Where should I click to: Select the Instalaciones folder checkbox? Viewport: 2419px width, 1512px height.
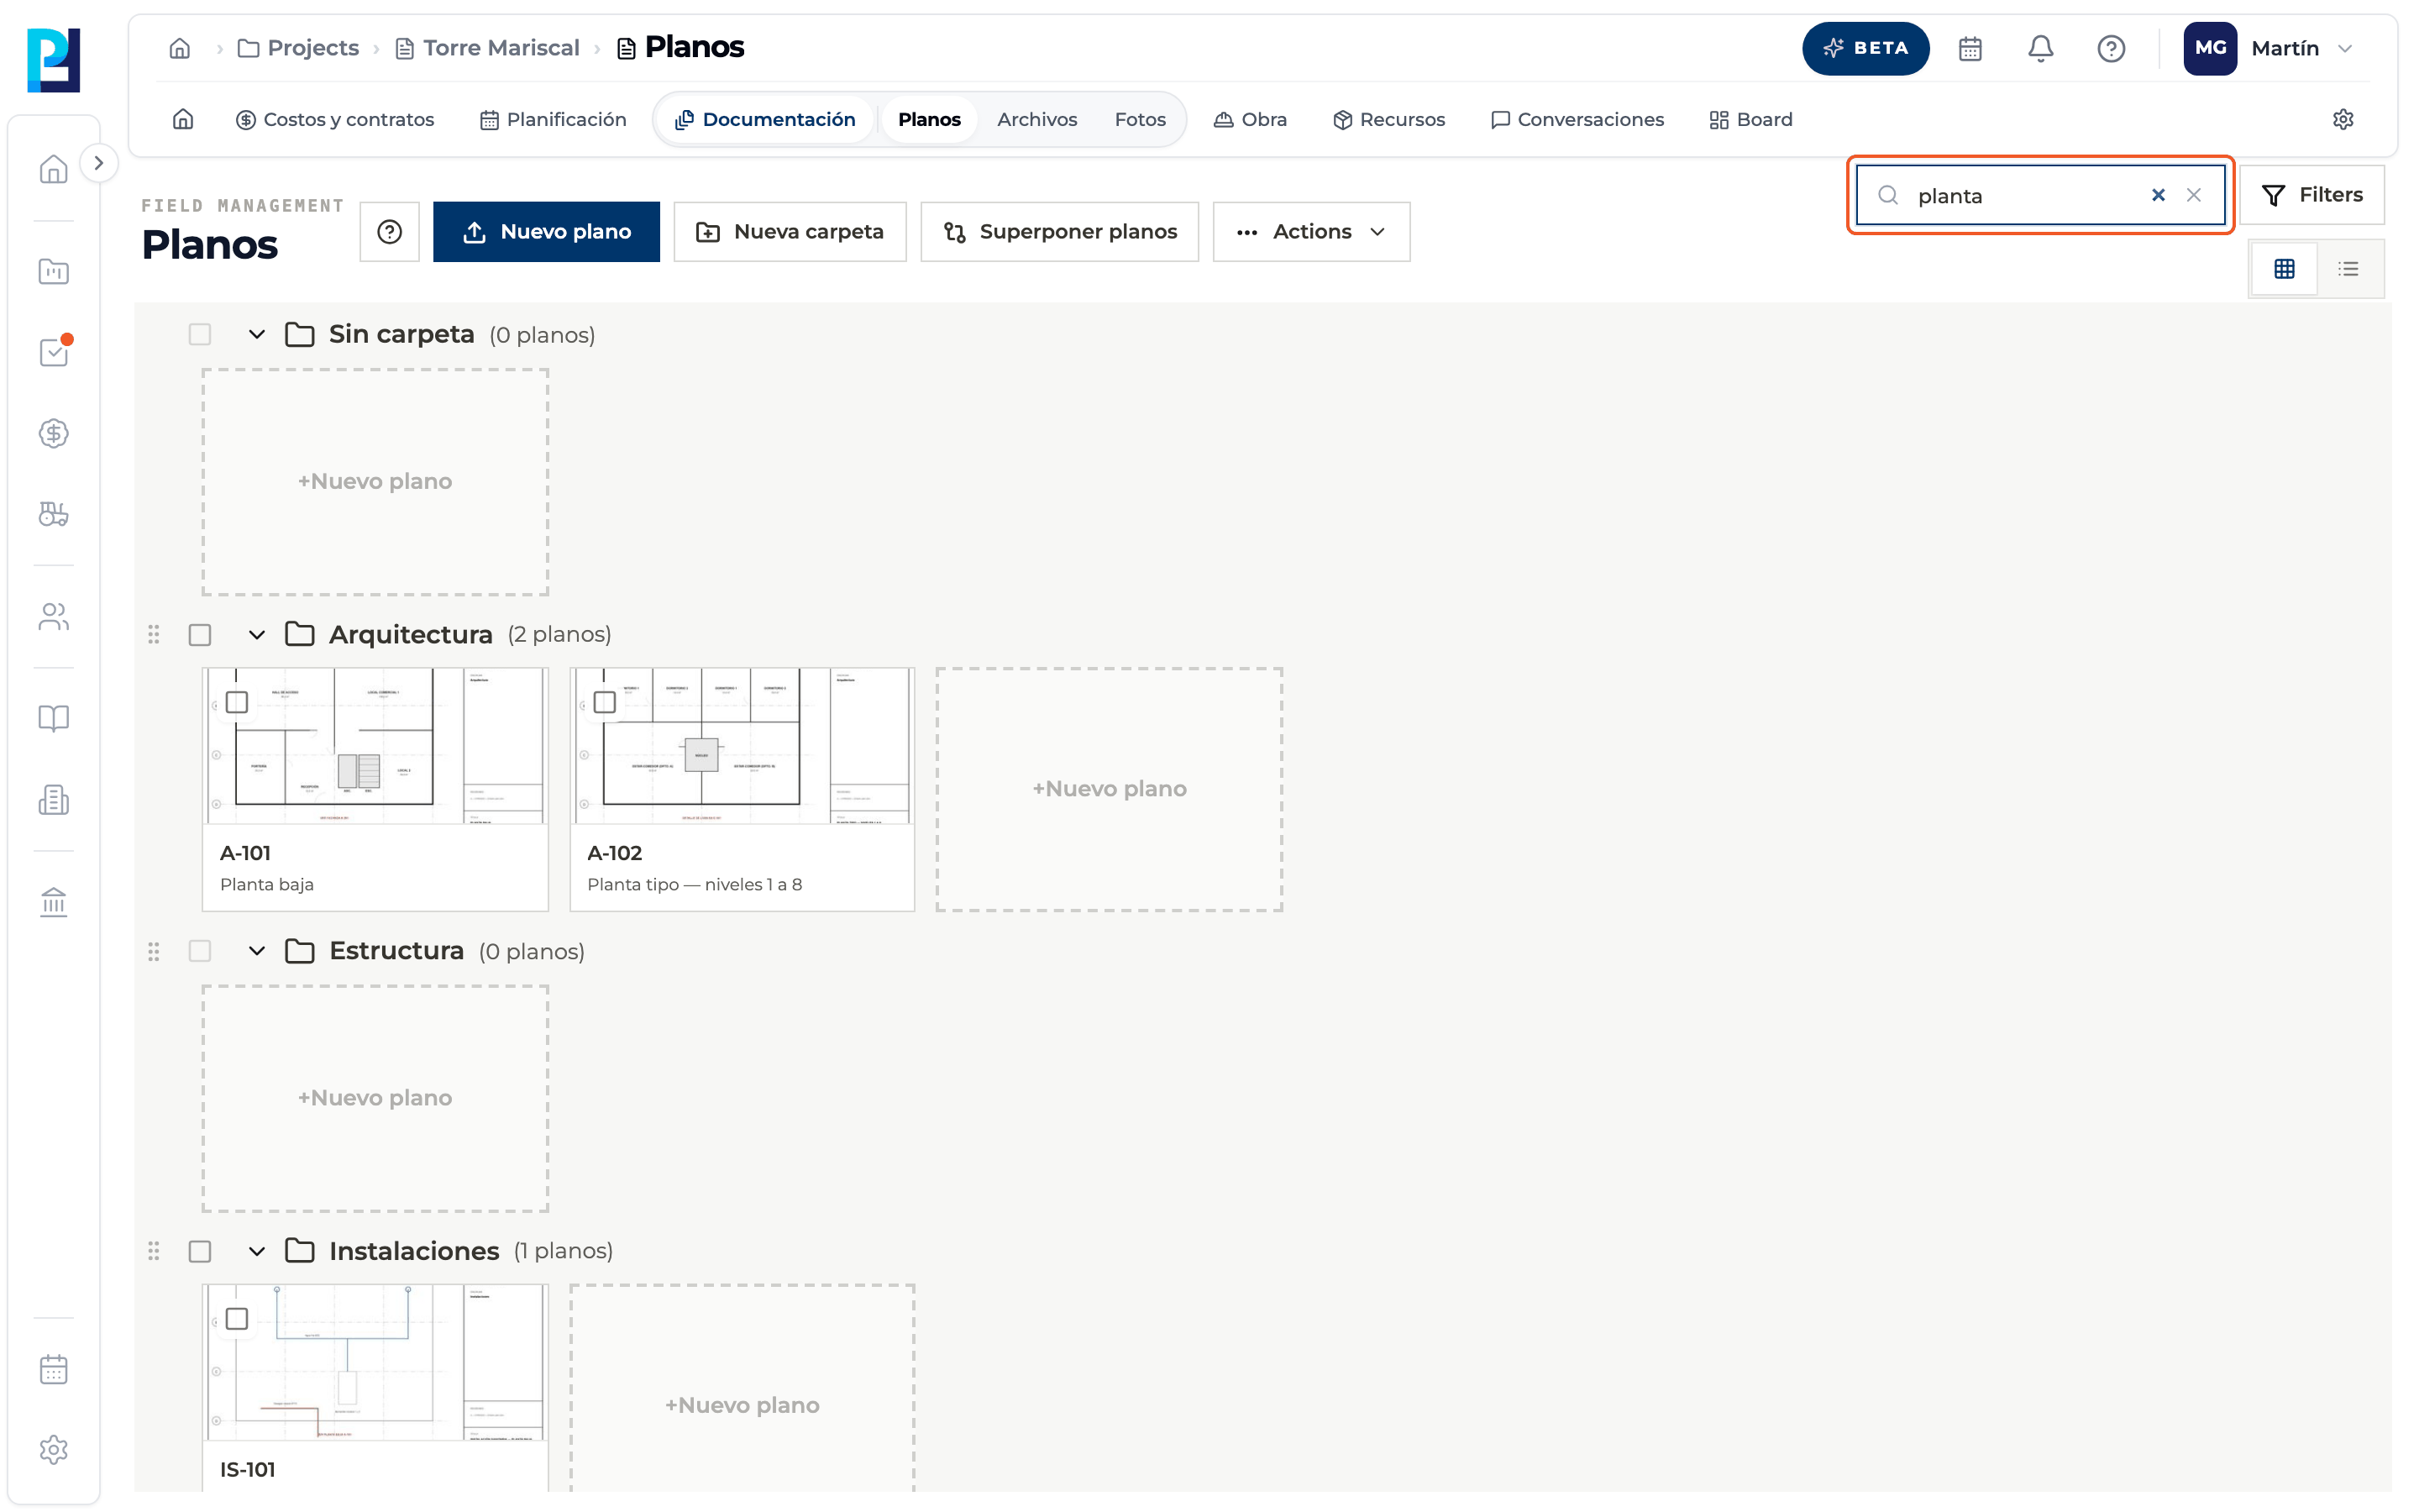click(x=200, y=1251)
